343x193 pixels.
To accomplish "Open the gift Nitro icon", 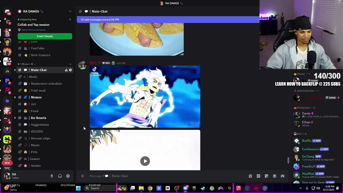I will [250, 176].
